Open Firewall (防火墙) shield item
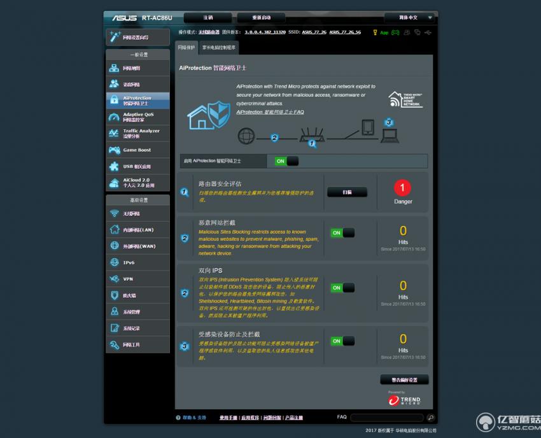The height and width of the screenshot is (438, 541). 137,295
